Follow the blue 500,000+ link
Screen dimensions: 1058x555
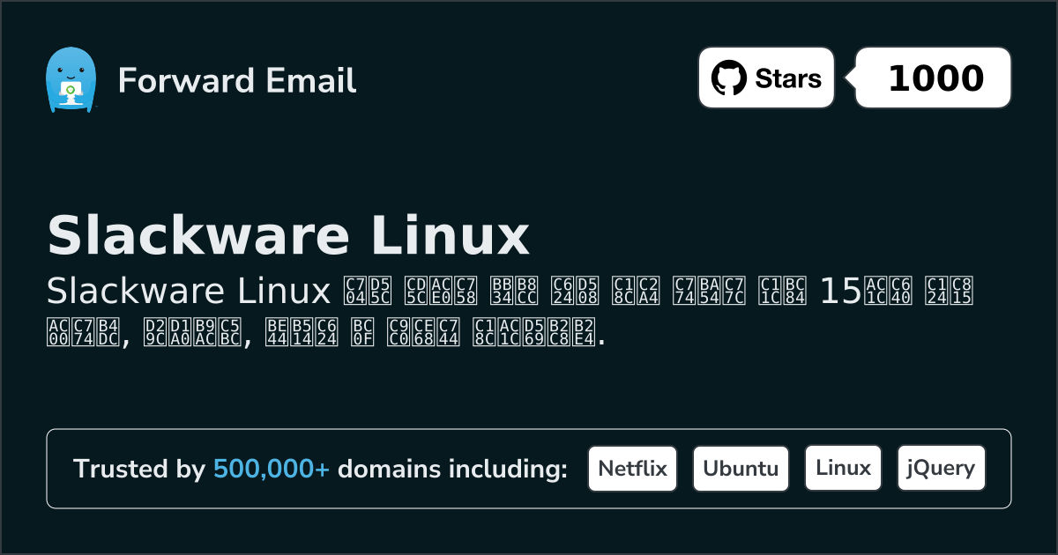coord(272,469)
